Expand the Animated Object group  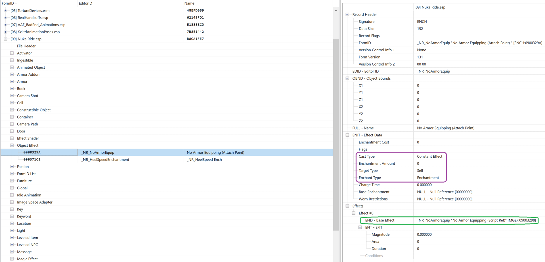pyautogui.click(x=12, y=67)
